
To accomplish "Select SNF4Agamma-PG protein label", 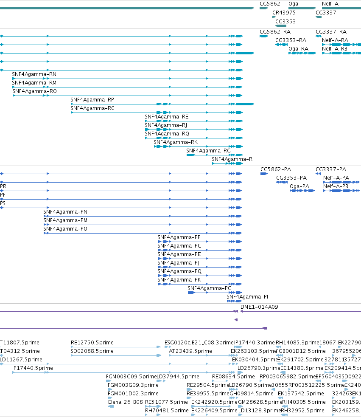I will click(209, 289).
